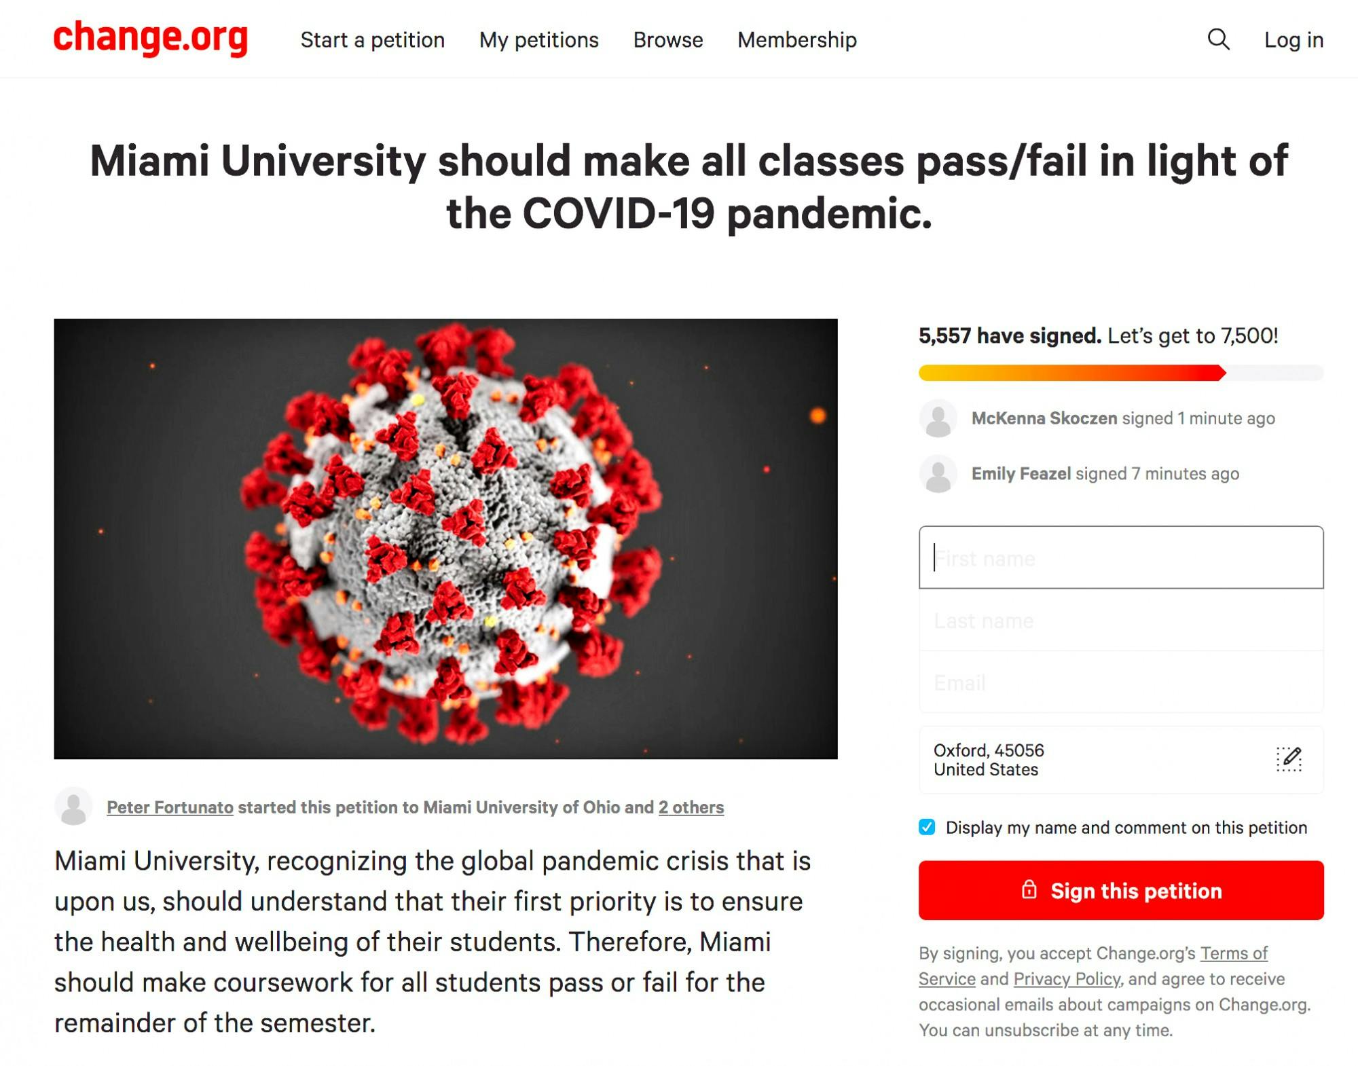The width and height of the screenshot is (1358, 1066).
Task: Click Peter Fortunato's profile avatar
Action: pyautogui.click(x=73, y=807)
